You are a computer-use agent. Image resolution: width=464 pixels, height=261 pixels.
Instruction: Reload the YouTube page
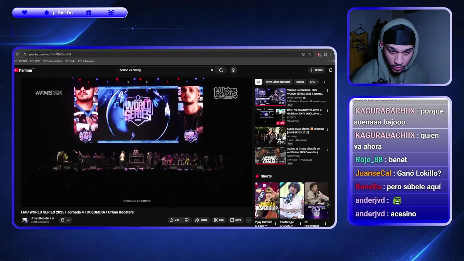[x=17, y=54]
